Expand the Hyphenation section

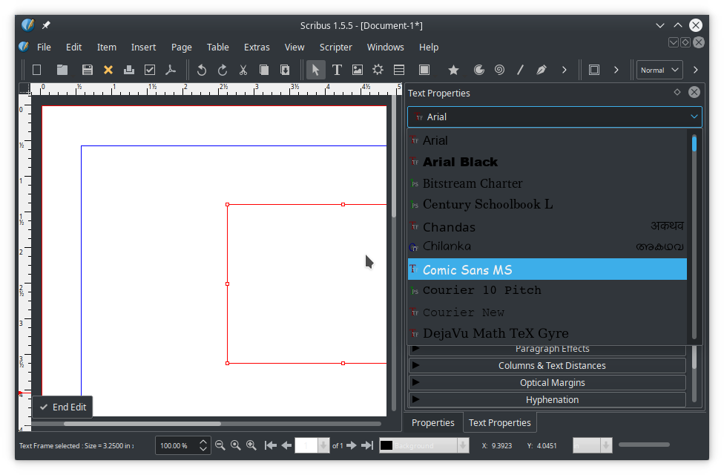pos(551,400)
